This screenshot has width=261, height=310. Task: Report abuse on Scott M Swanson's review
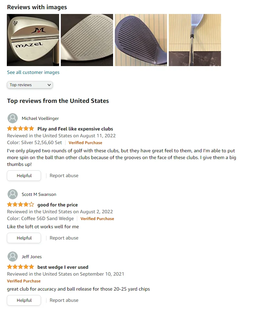64,238
